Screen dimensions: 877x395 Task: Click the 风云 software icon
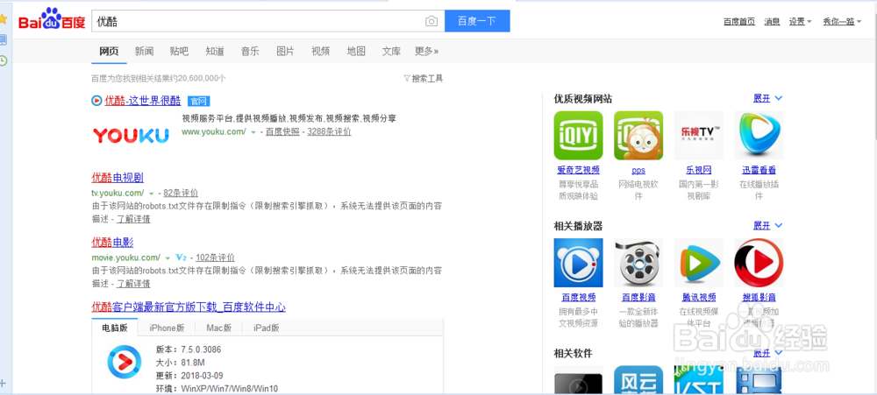[x=638, y=380]
